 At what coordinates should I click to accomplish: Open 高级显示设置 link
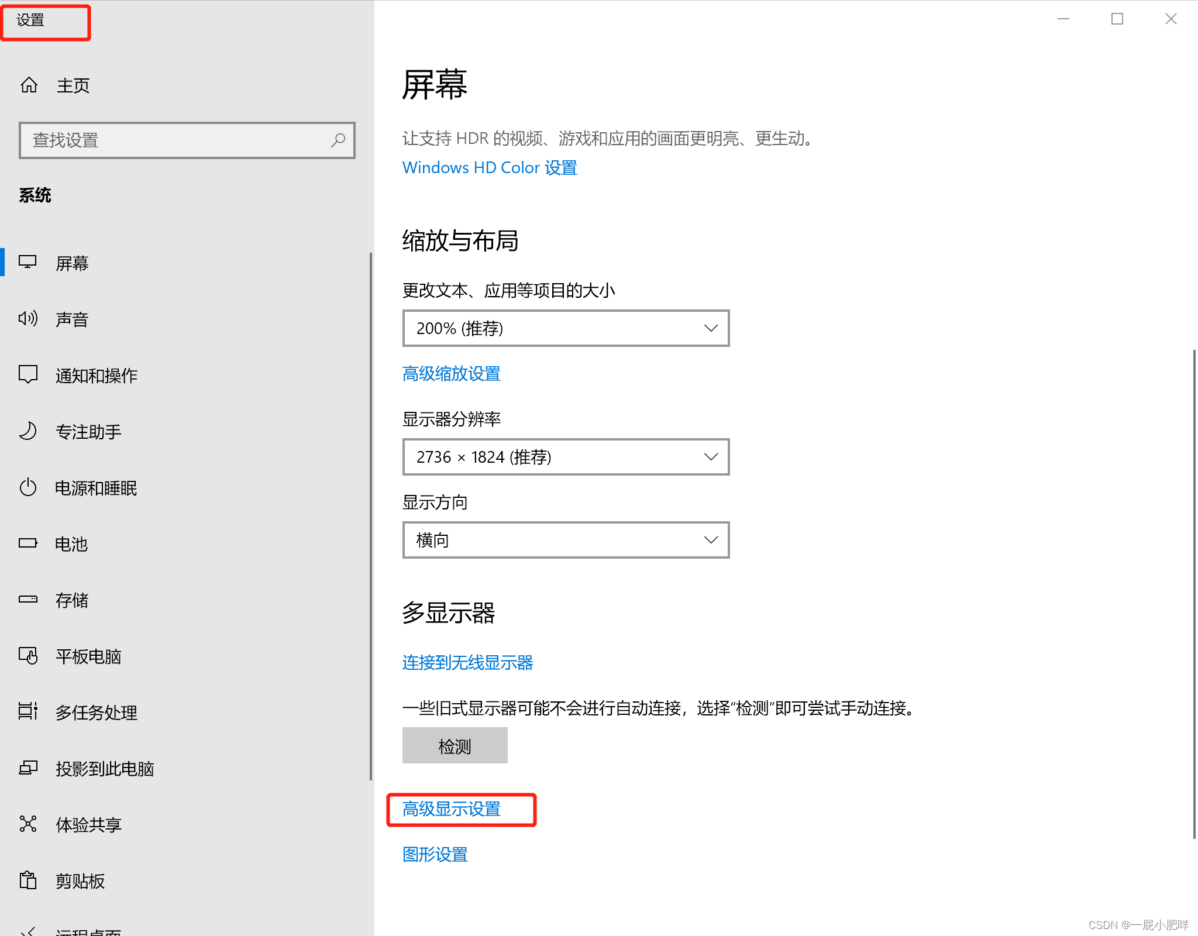(x=452, y=809)
